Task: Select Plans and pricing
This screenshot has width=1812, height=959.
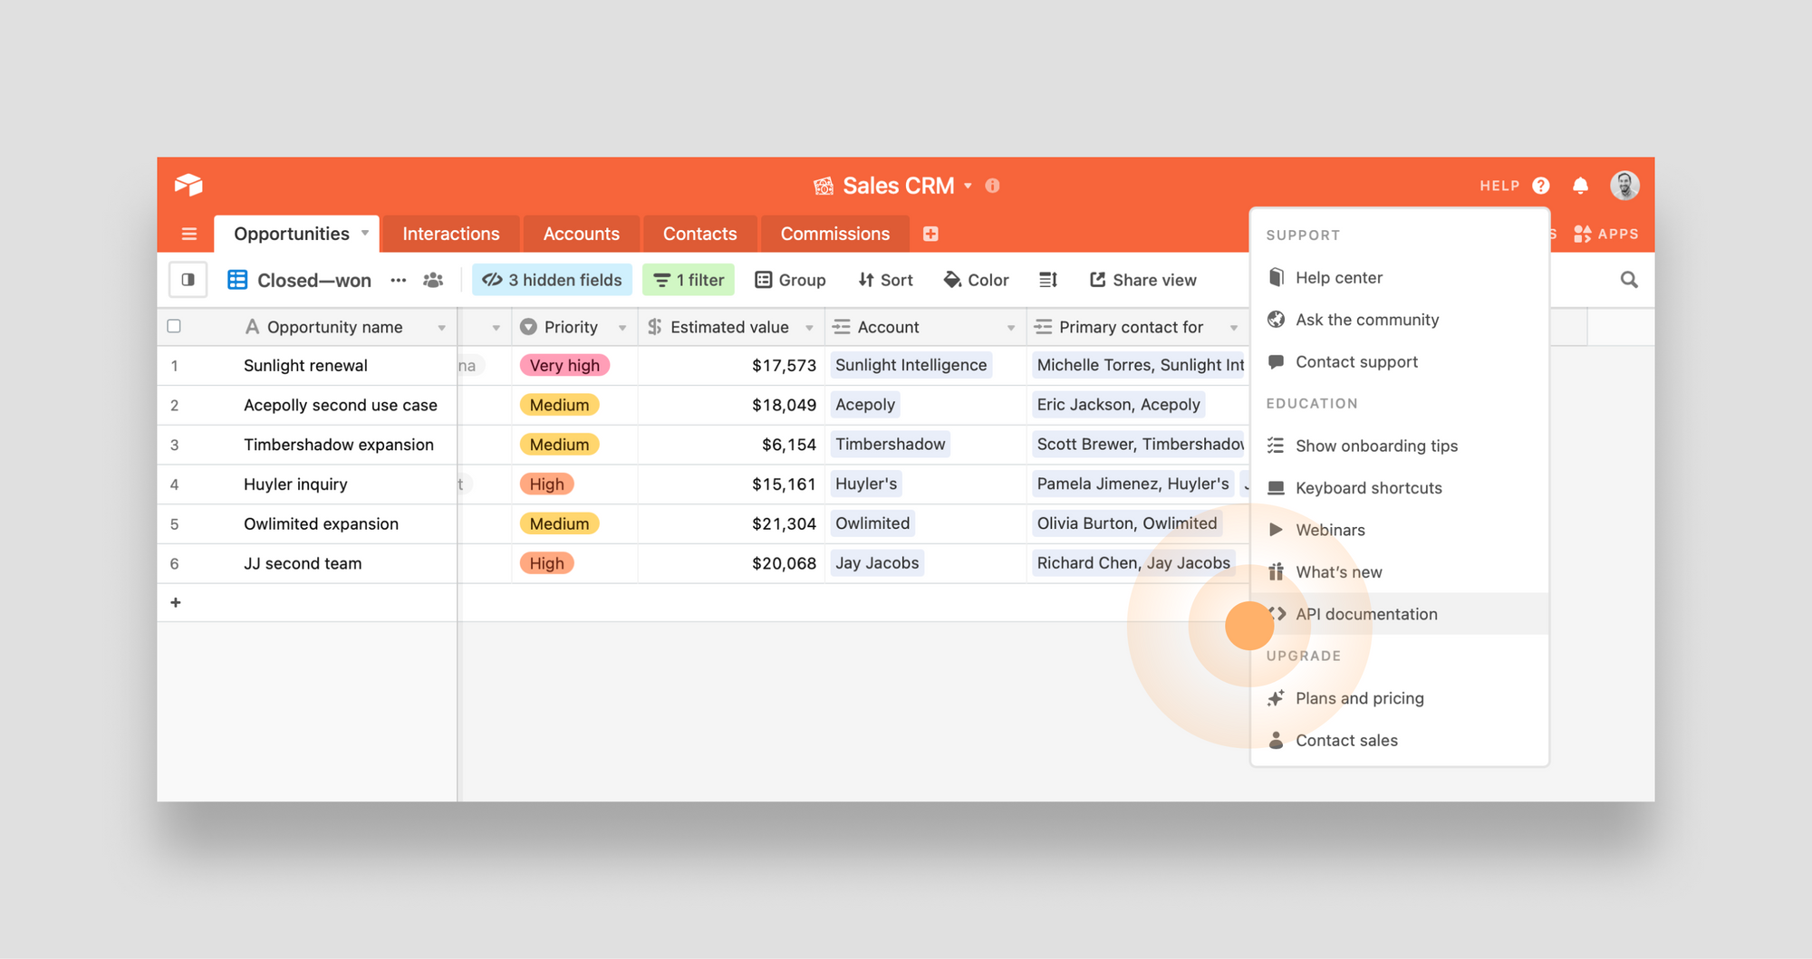Action: pos(1400,698)
